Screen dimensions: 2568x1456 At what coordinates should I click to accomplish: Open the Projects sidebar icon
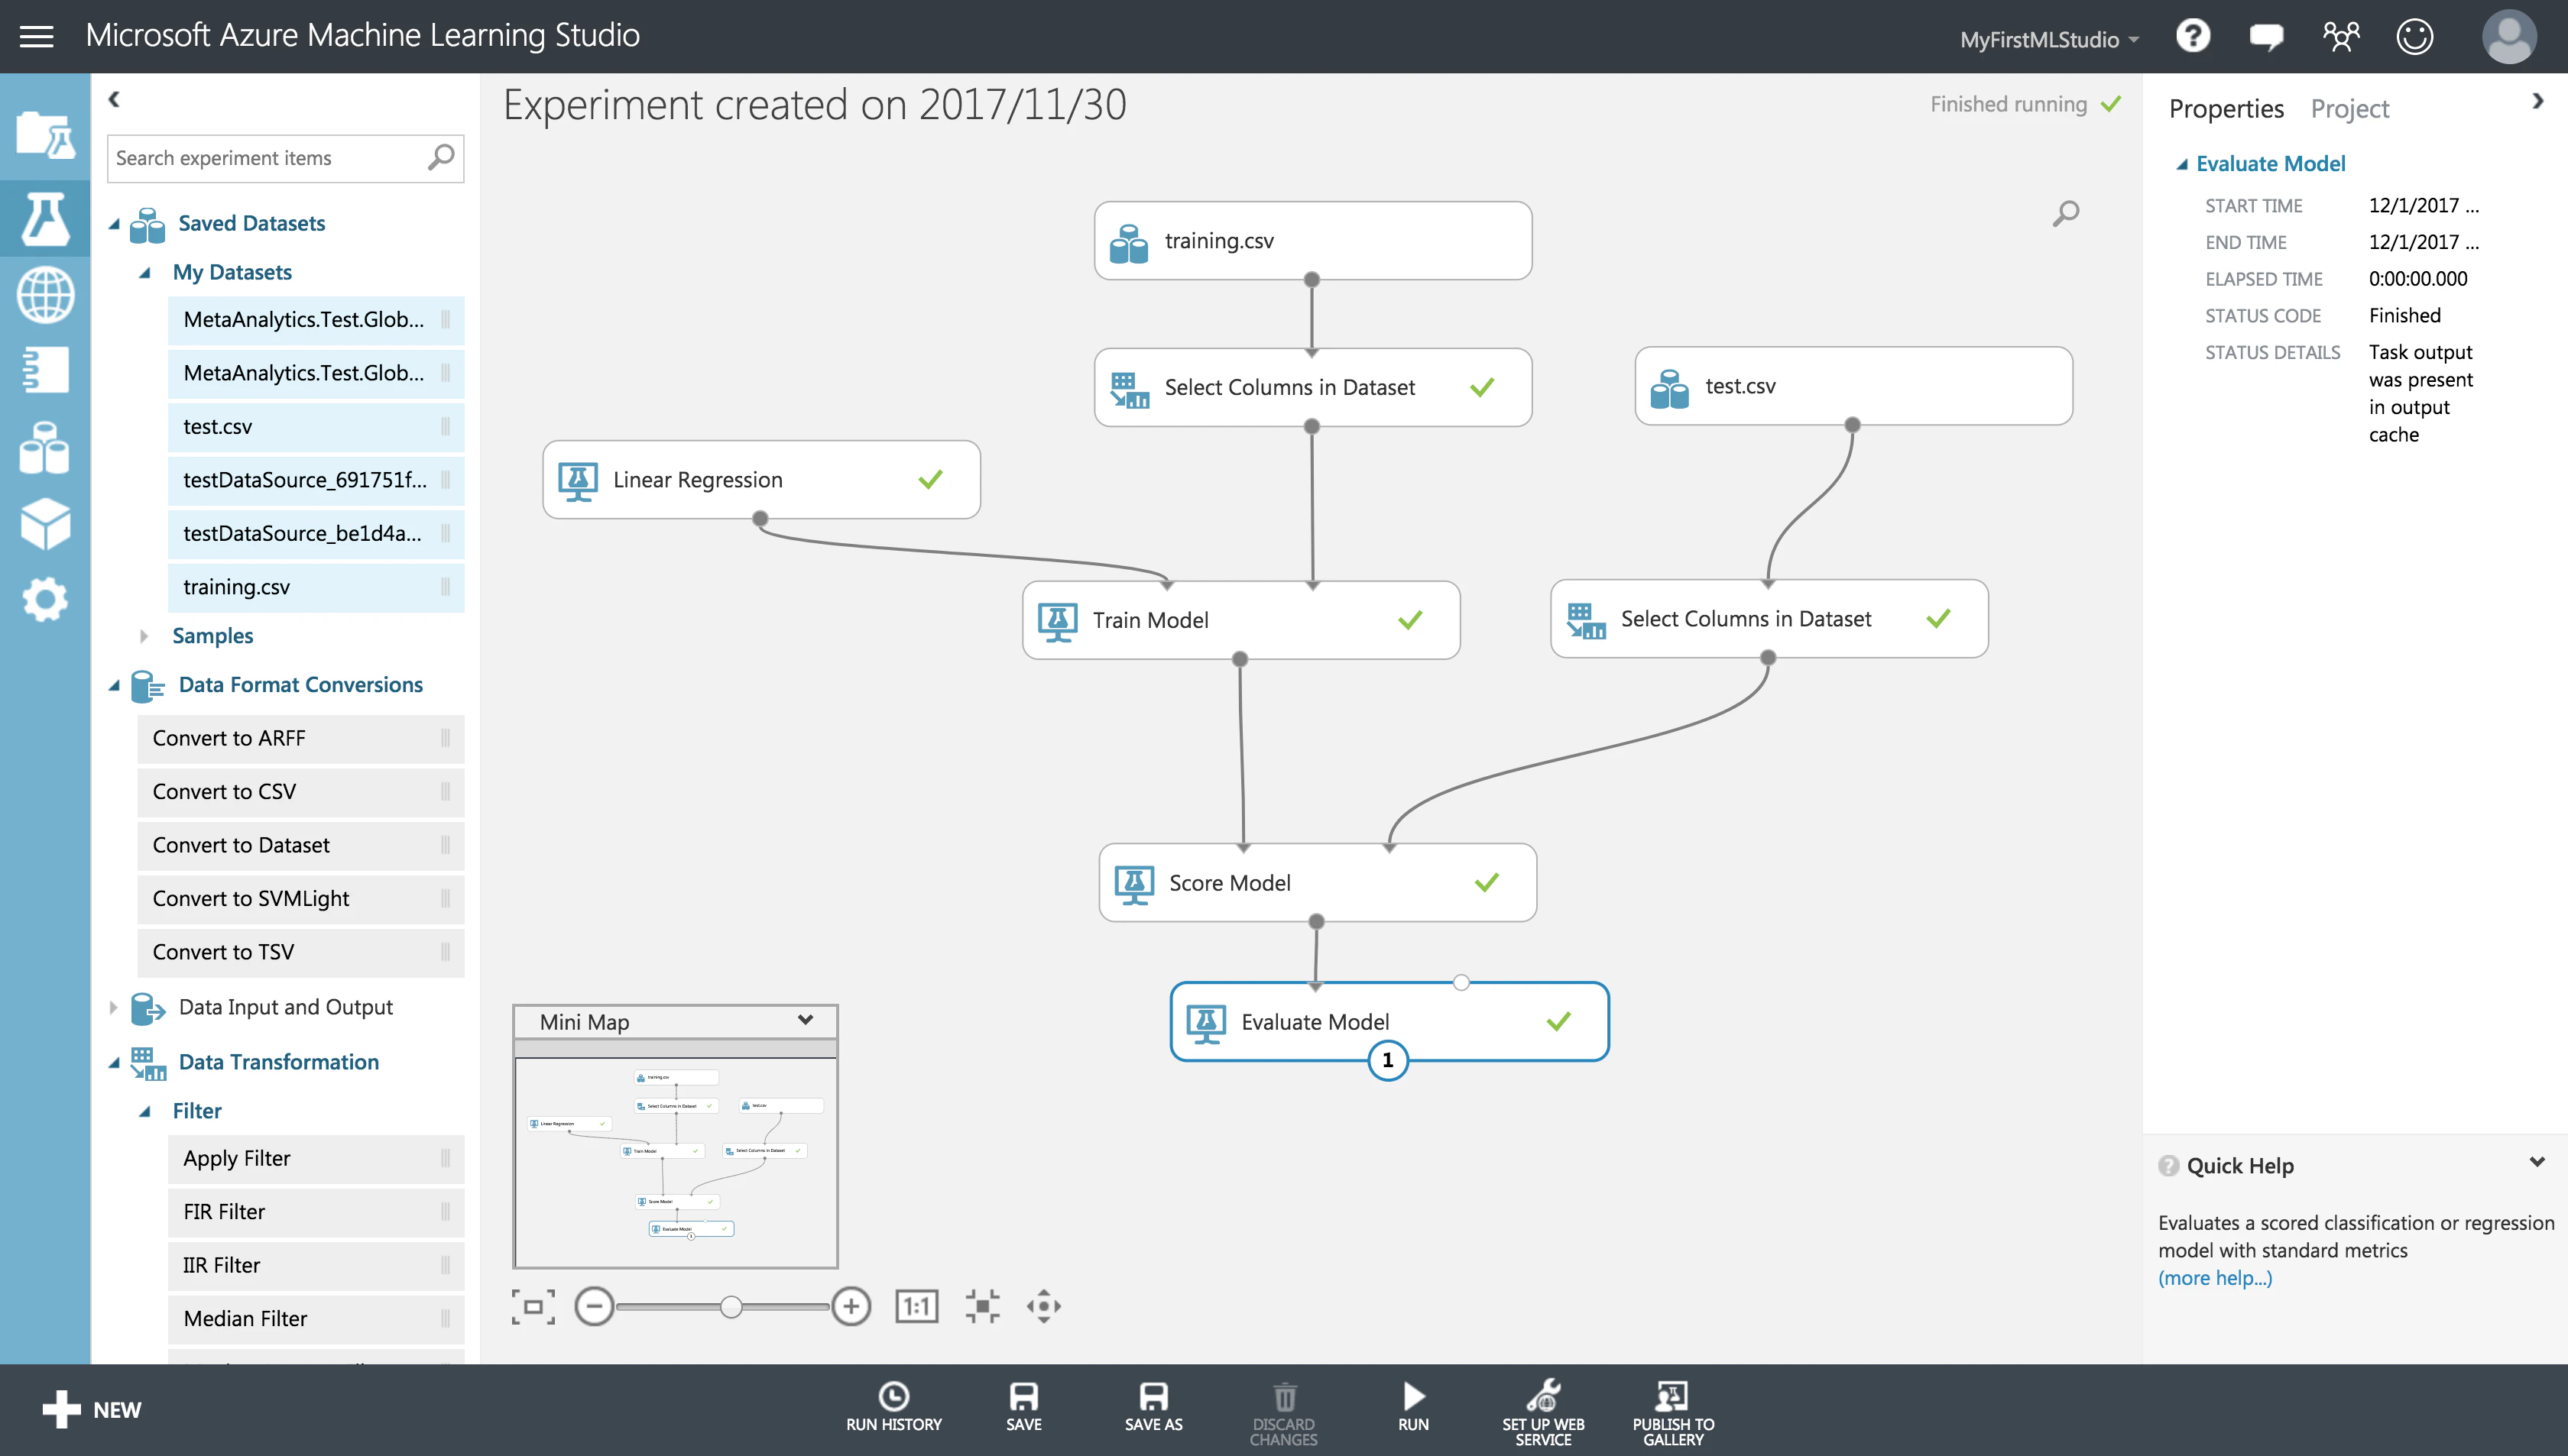45,135
